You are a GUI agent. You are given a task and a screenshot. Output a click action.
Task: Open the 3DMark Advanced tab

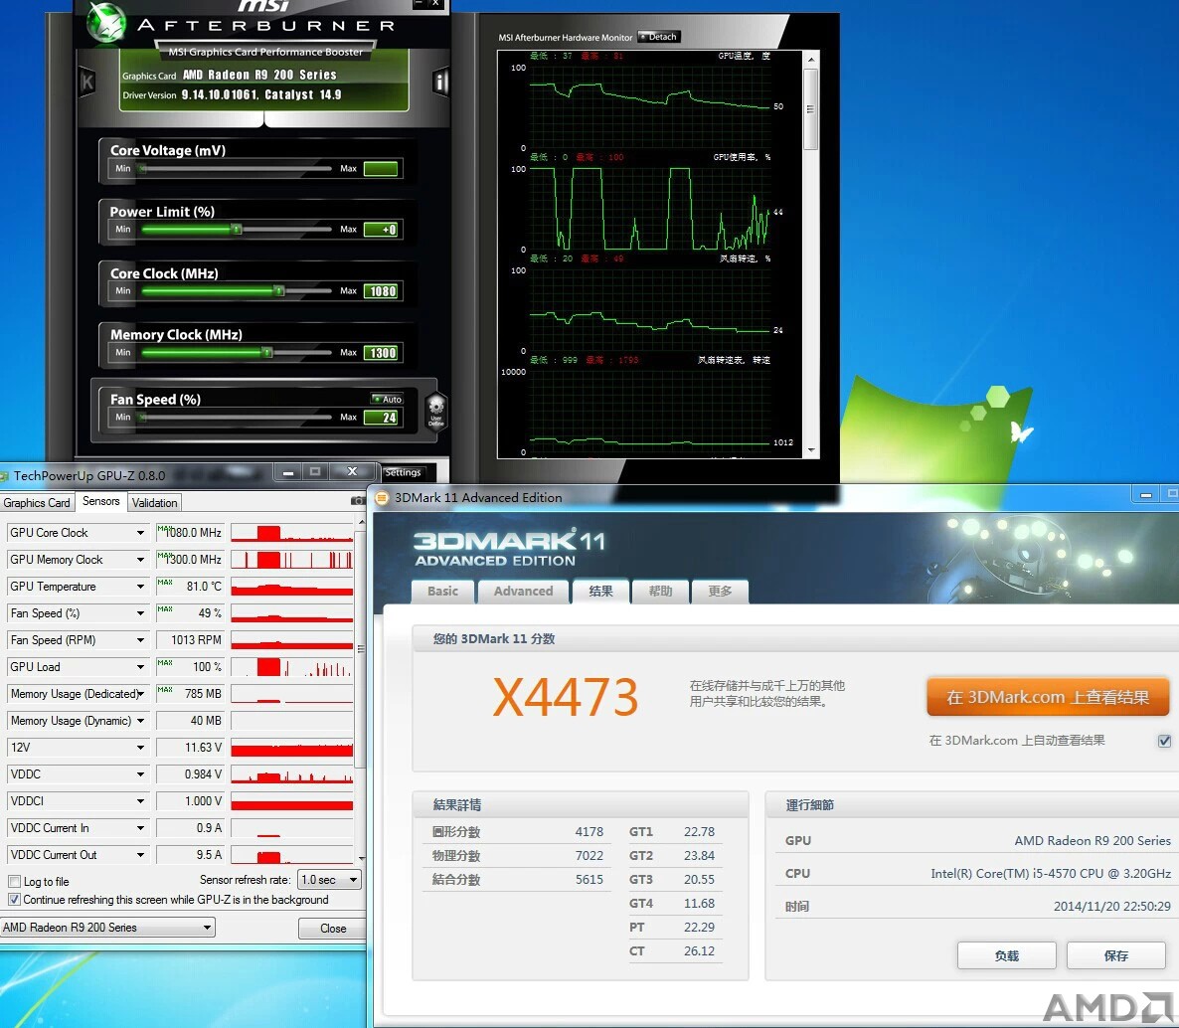[x=523, y=592]
